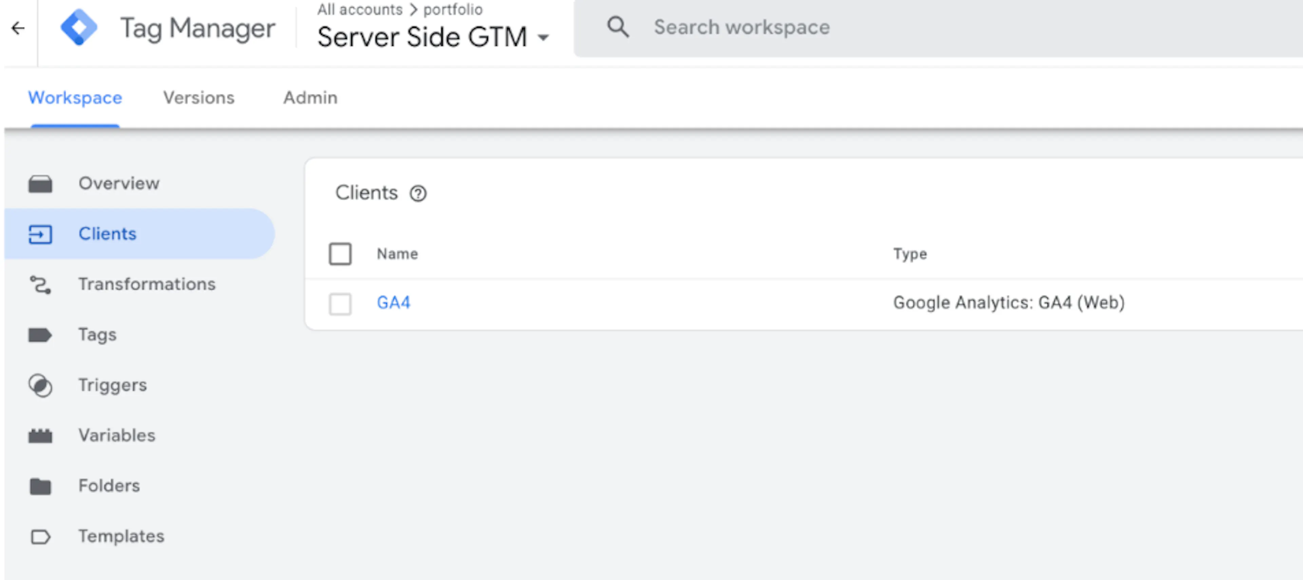1303x580 pixels.
Task: Open the GA4 client link
Action: tap(394, 303)
